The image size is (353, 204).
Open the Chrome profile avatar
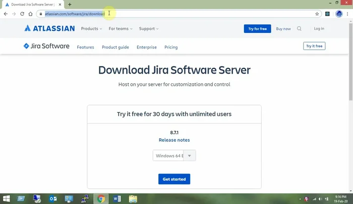pos(339,14)
